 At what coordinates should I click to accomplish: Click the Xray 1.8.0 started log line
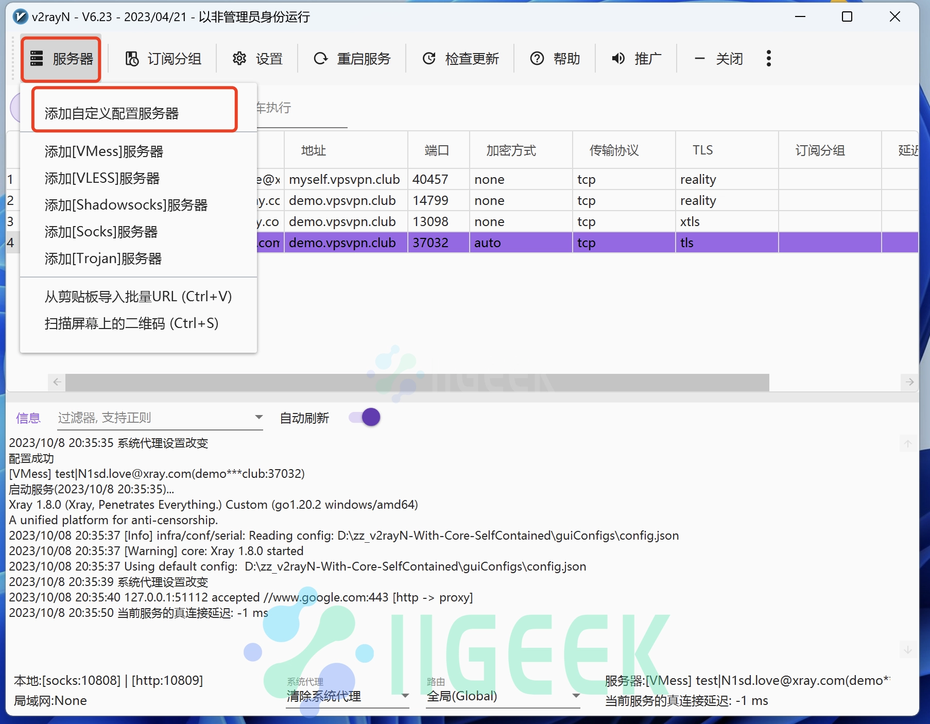[156, 551]
